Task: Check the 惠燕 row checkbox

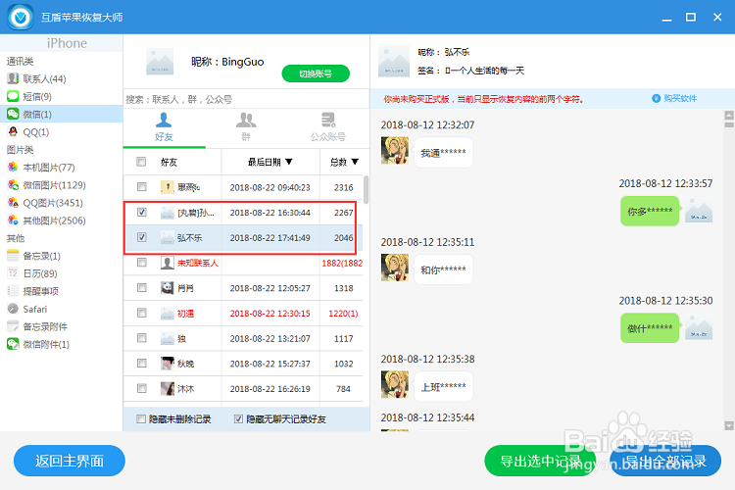Action: pyautogui.click(x=141, y=186)
